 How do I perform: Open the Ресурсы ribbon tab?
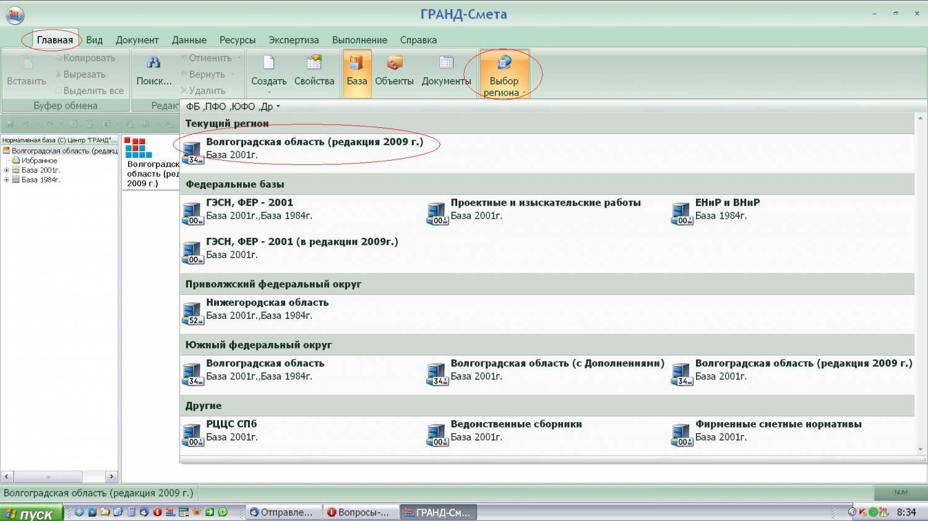(237, 40)
